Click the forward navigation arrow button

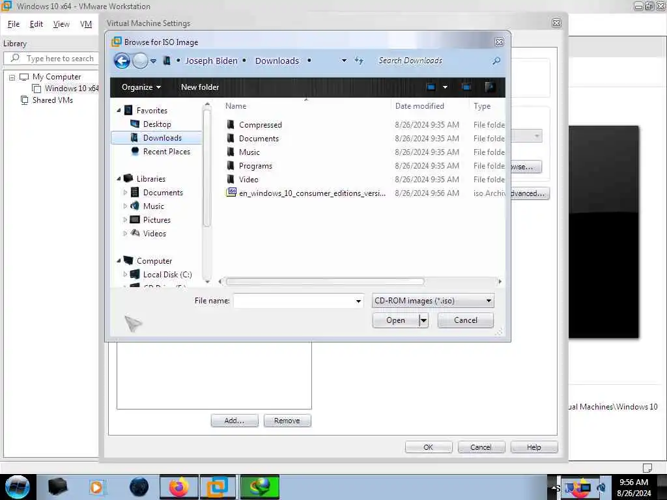(x=140, y=61)
